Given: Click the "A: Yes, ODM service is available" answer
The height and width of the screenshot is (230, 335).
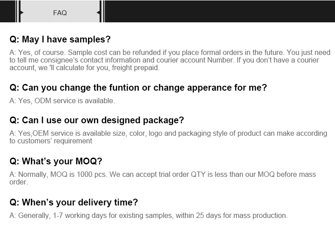Looking at the screenshot, I should 62,101.
